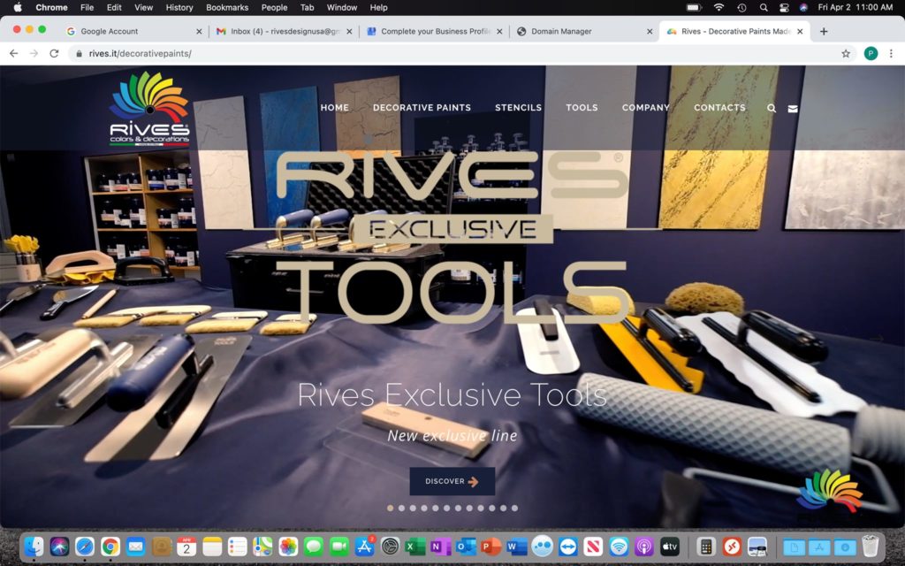
Task: Open the Calendar app in the Dock
Action: pyautogui.click(x=186, y=546)
